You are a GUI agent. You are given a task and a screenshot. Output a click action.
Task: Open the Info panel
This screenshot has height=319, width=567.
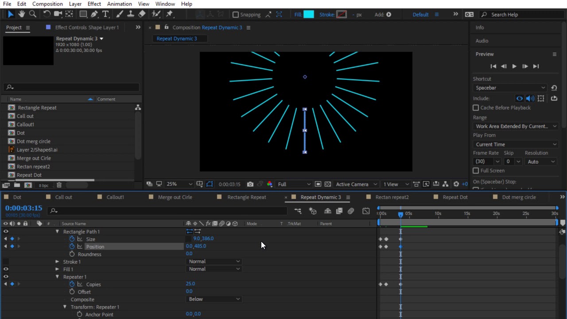(x=480, y=27)
